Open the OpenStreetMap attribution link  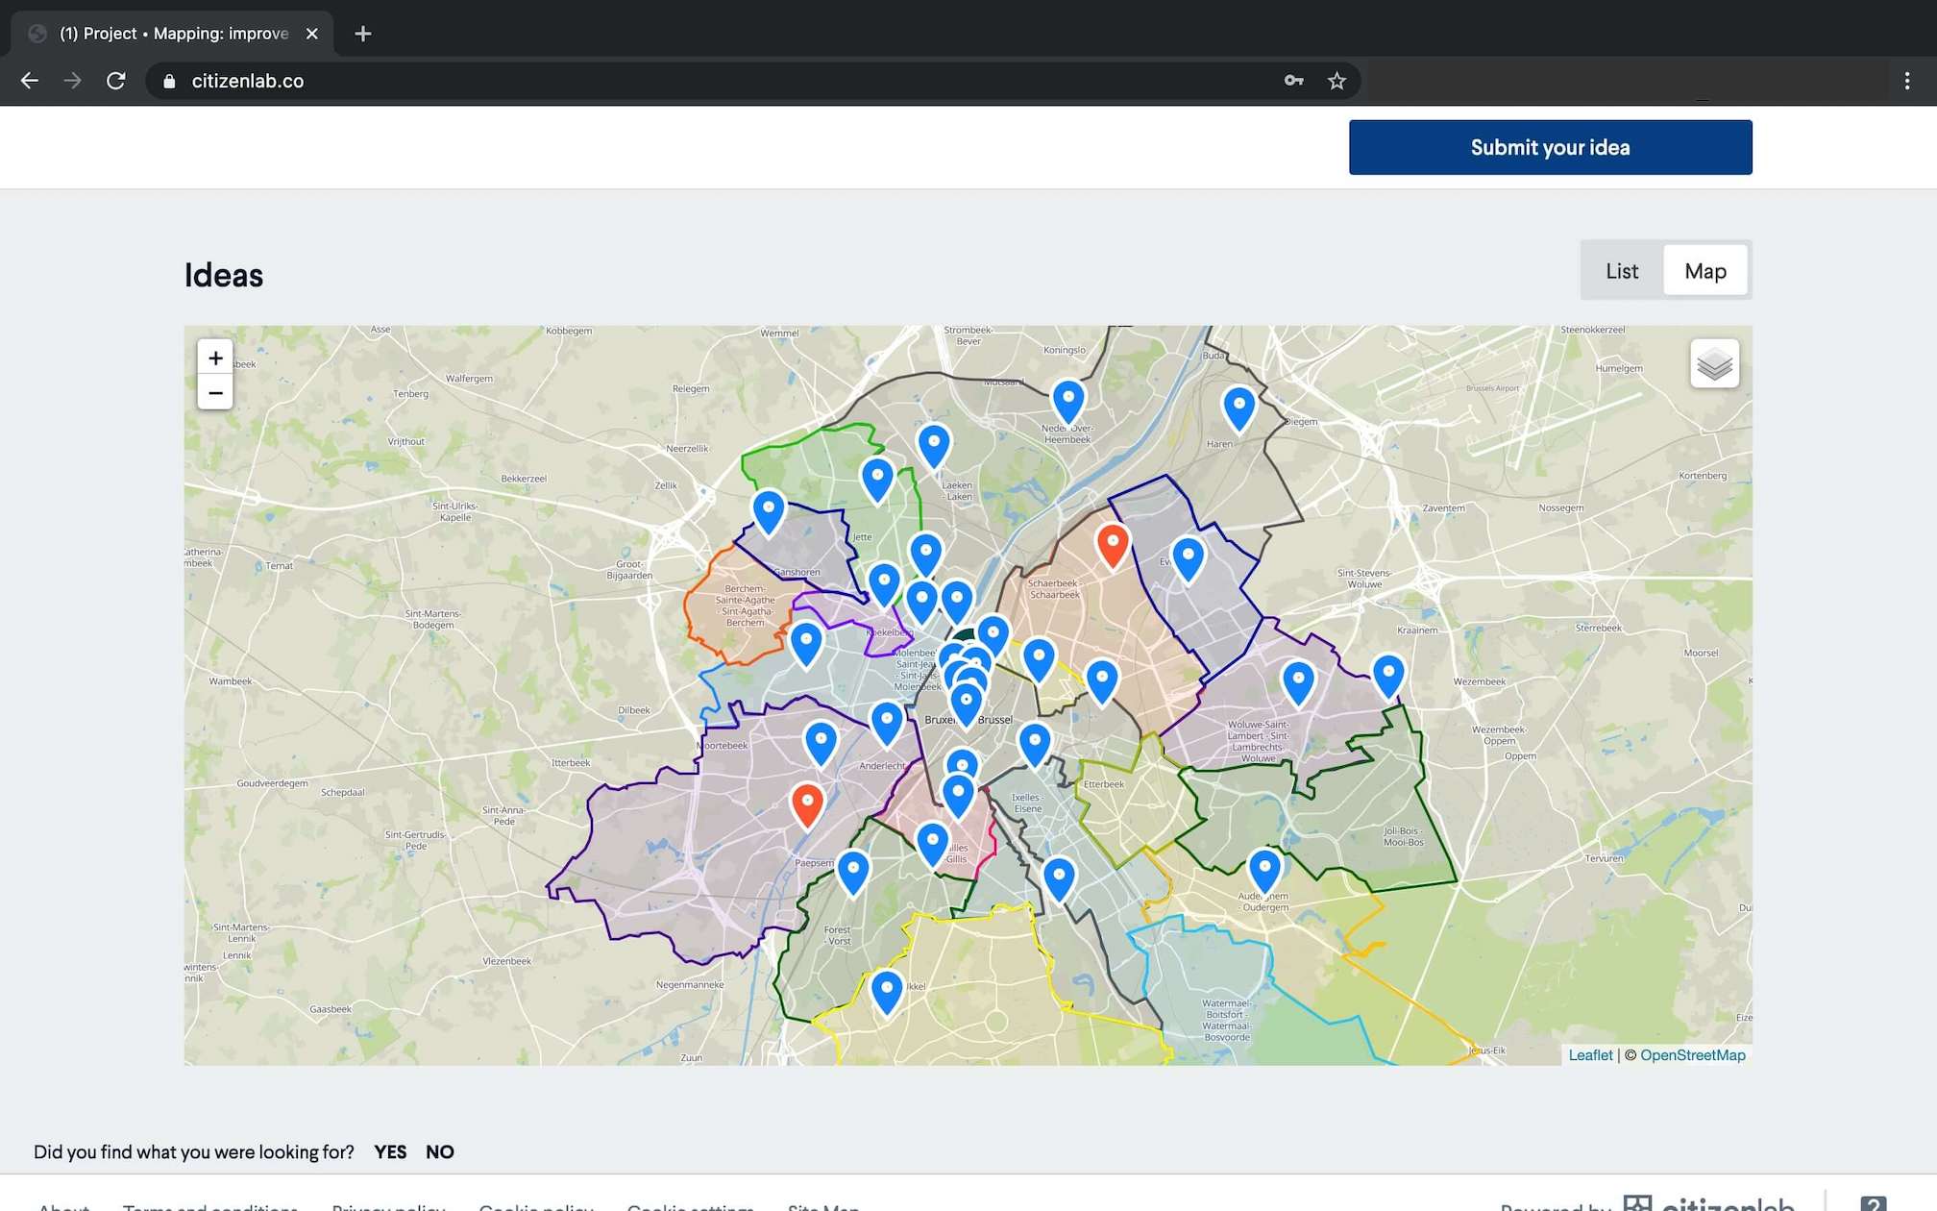point(1692,1054)
